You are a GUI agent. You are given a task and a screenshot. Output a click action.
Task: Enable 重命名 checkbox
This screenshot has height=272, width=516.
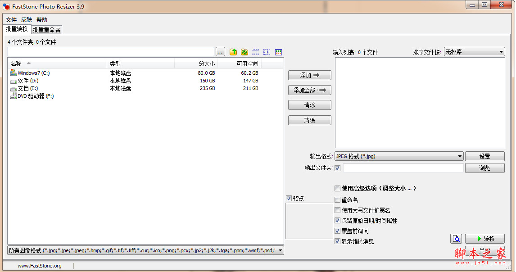coord(338,199)
